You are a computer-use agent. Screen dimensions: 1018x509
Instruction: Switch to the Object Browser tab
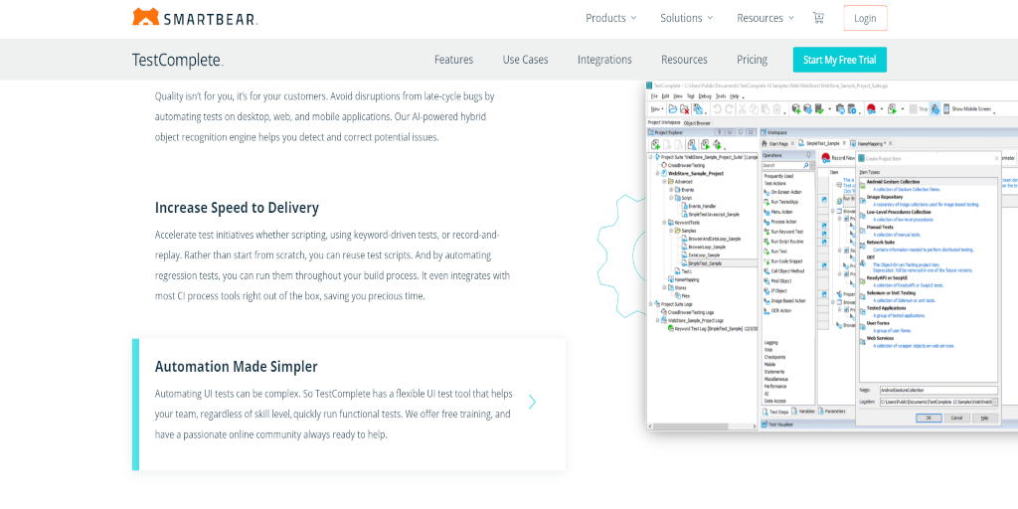point(697,123)
